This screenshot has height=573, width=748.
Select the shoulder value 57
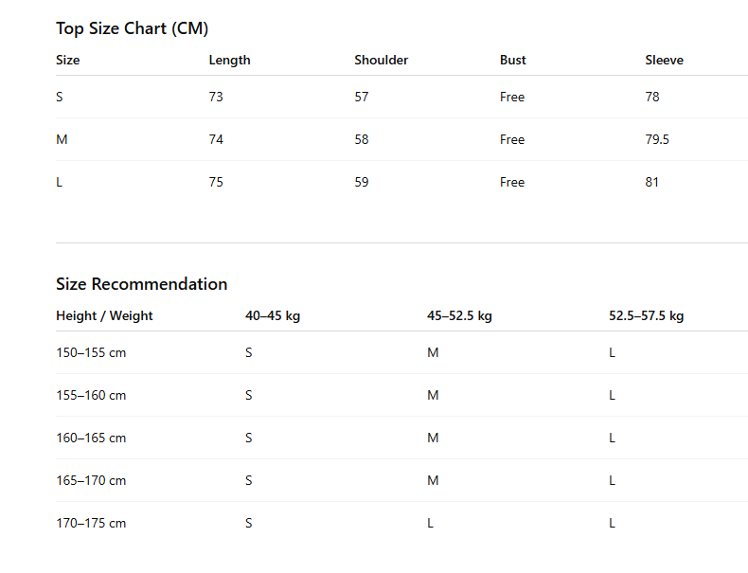(361, 97)
